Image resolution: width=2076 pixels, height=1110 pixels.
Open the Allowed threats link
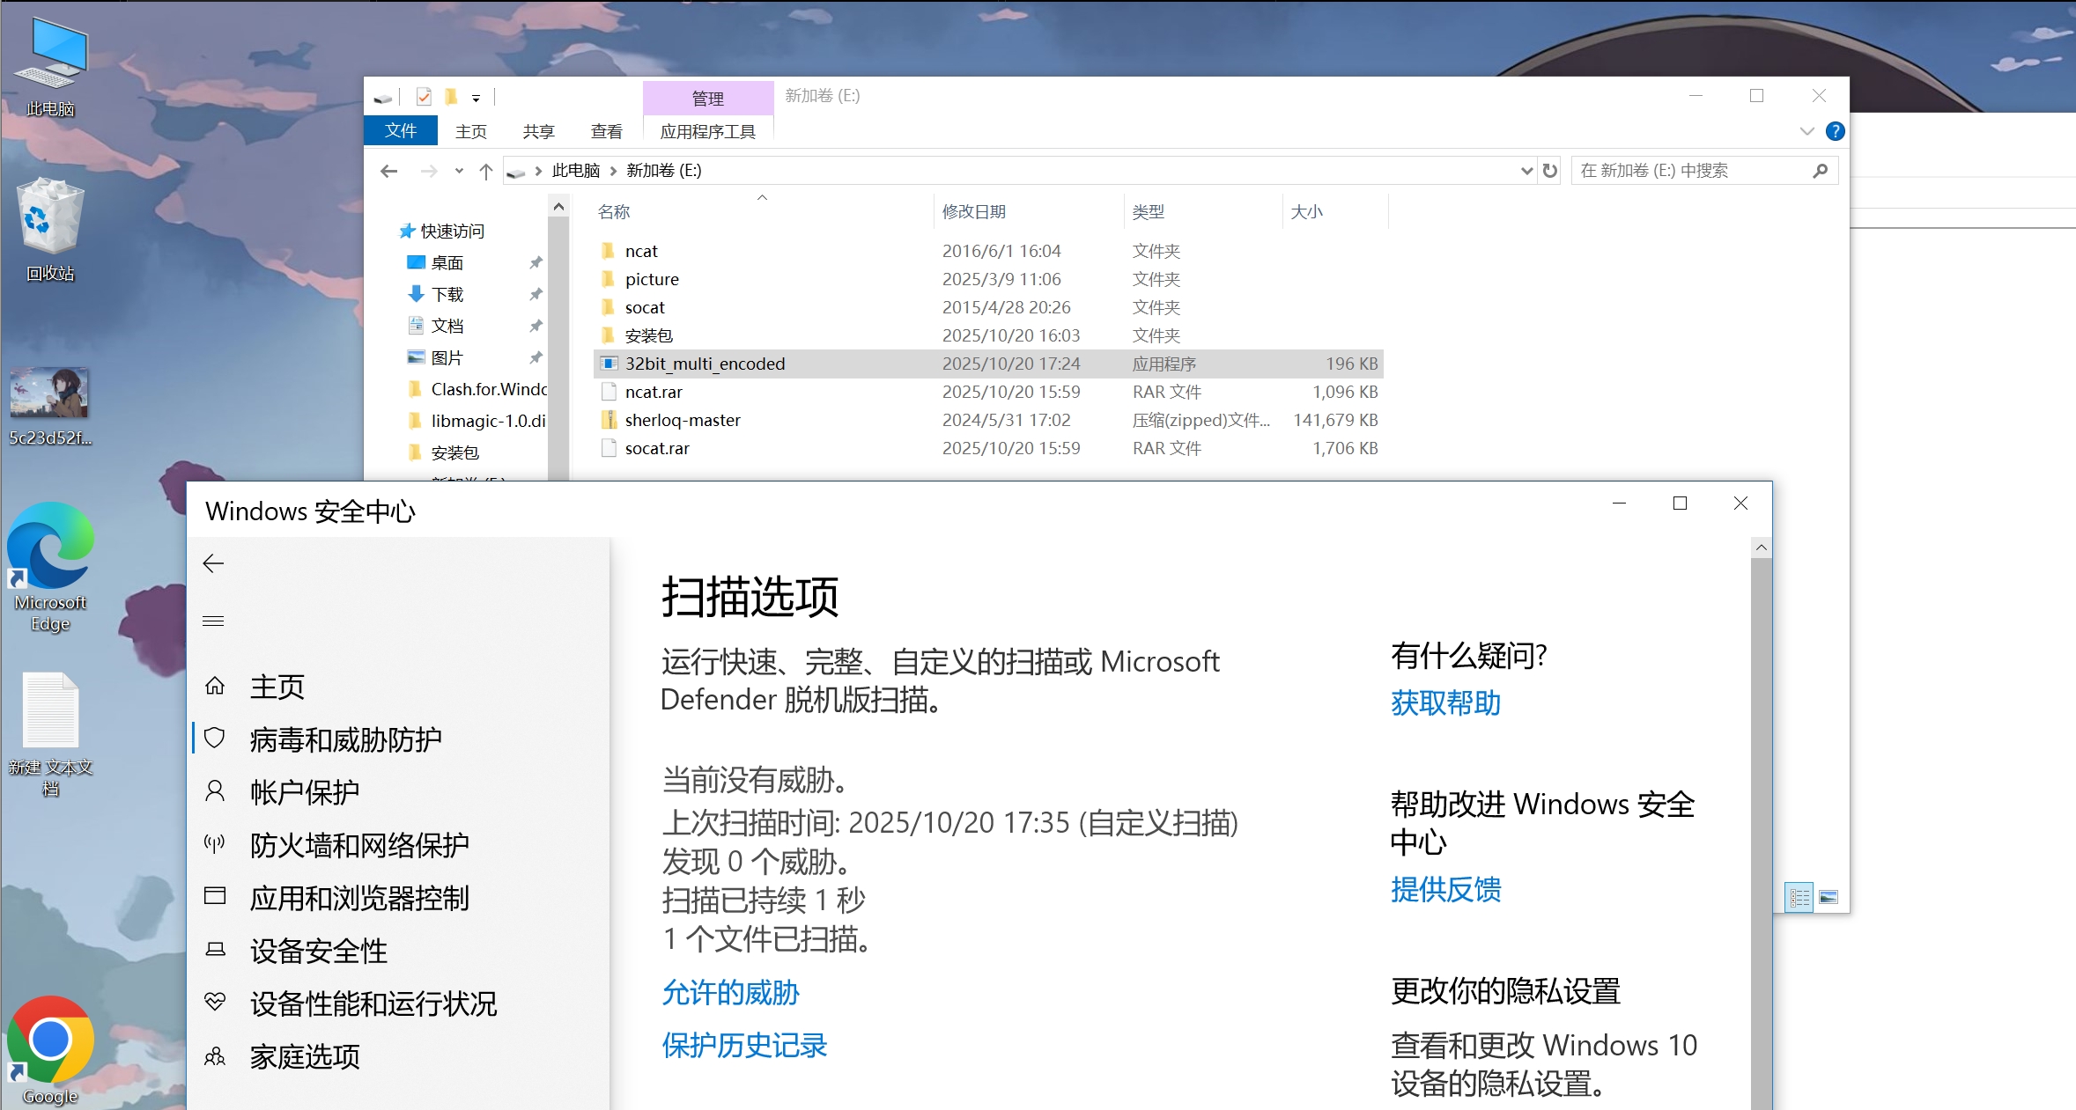click(x=730, y=992)
